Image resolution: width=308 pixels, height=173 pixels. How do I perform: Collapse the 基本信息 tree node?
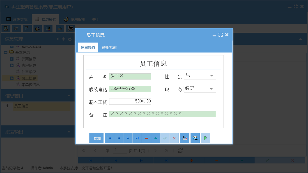(x=5, y=52)
